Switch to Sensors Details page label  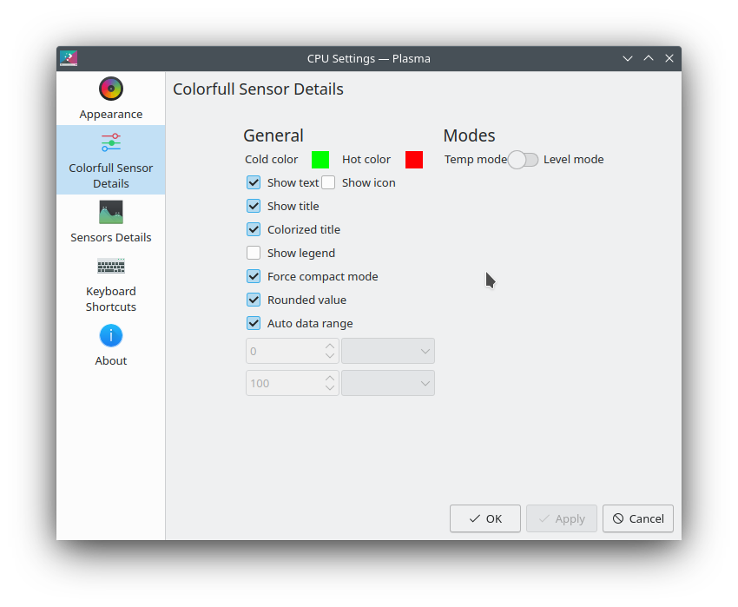coord(110,237)
